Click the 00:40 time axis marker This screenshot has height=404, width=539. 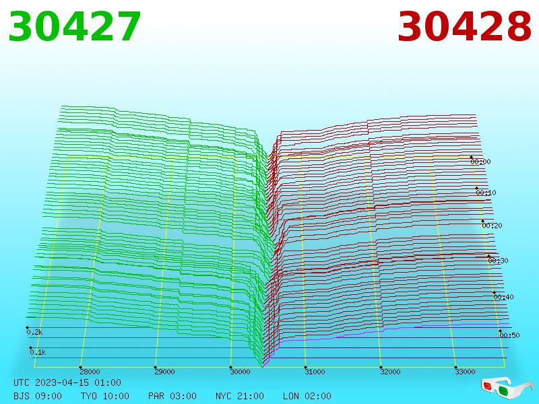coord(503,297)
